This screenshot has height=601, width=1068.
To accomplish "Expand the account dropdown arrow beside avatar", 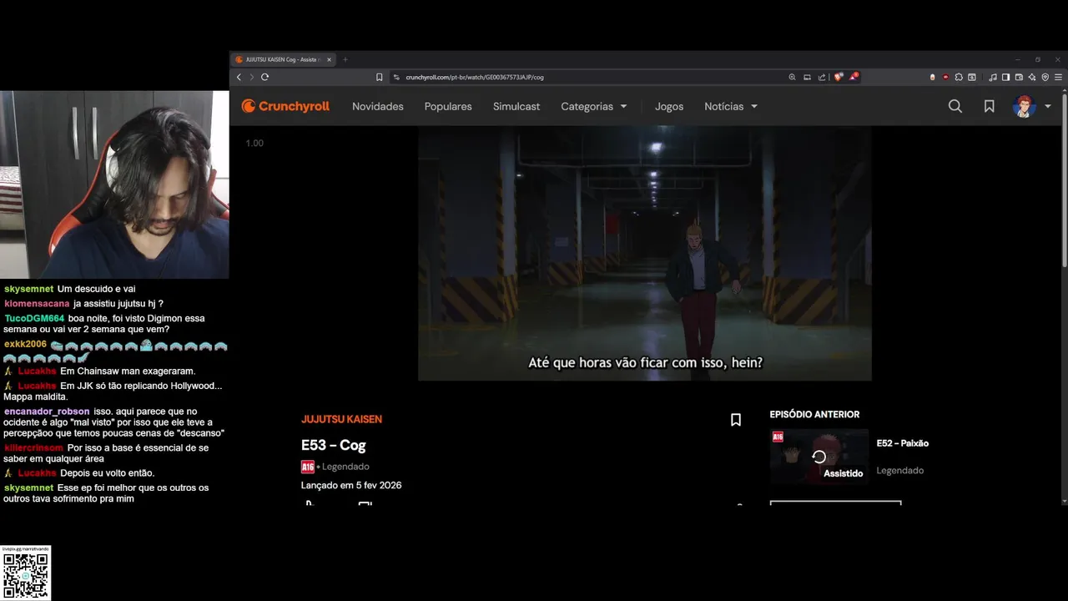I will point(1048,107).
